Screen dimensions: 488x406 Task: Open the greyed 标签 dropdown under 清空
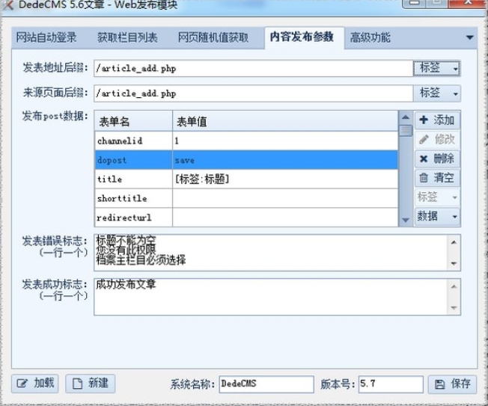[x=437, y=197]
